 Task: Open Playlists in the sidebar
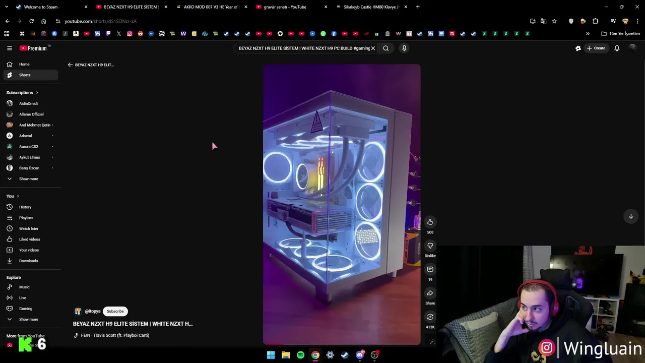[31, 218]
